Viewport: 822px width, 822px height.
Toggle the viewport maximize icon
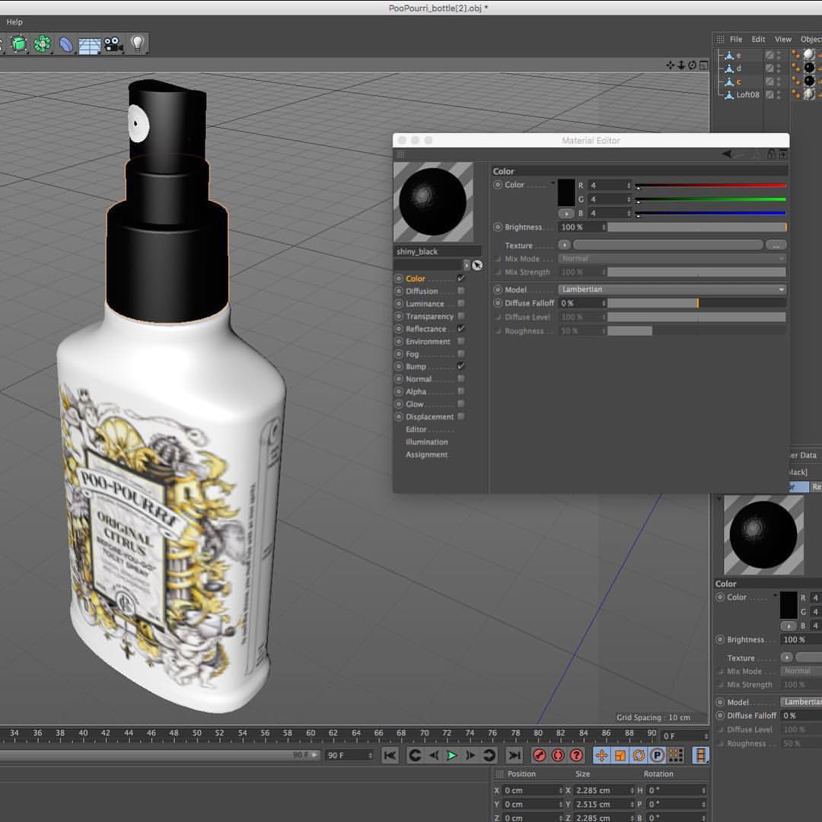(x=703, y=65)
